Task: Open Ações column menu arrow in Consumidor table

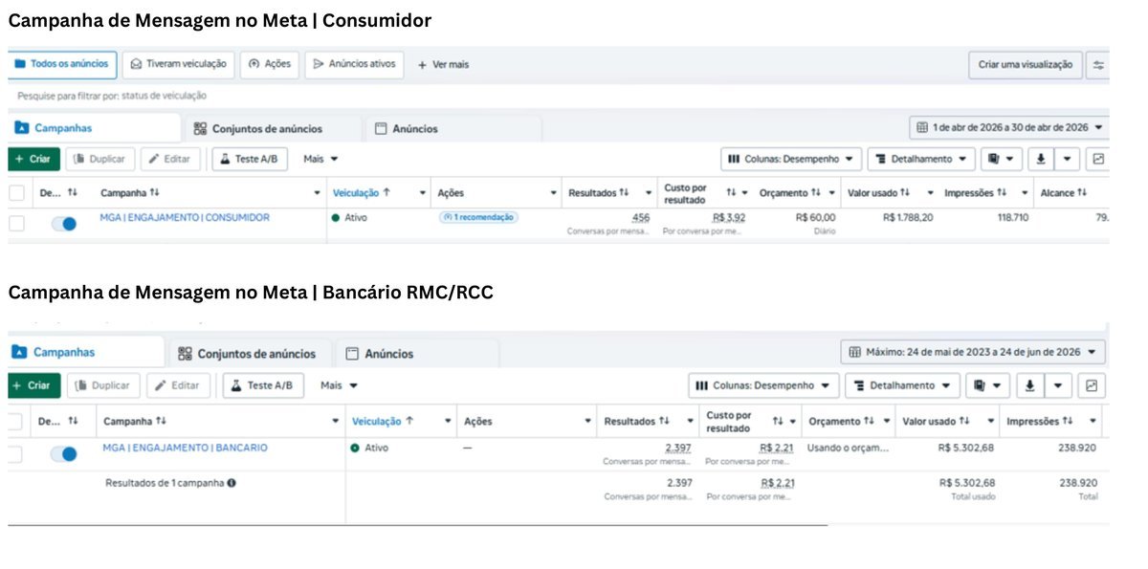Action: pyautogui.click(x=553, y=193)
